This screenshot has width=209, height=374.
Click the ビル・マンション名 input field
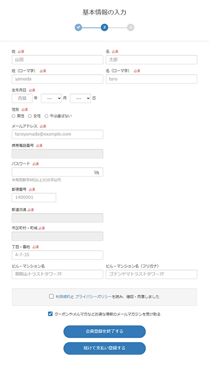click(x=57, y=274)
